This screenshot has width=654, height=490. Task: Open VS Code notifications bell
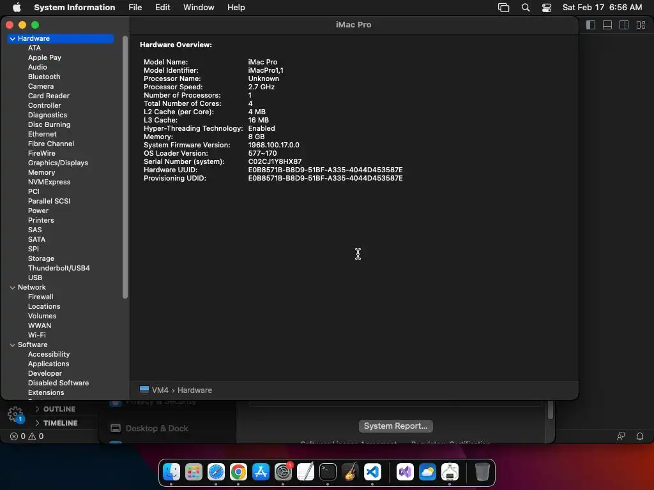tap(640, 436)
